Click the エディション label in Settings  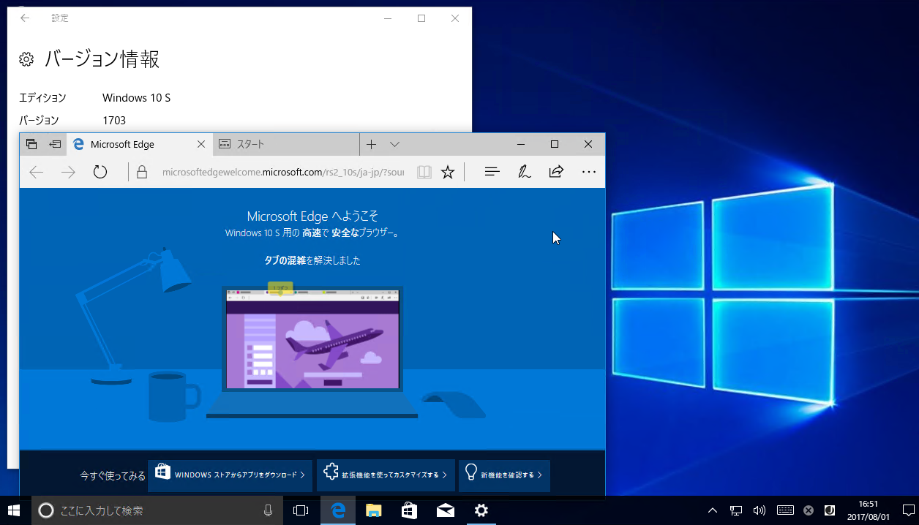tap(42, 98)
